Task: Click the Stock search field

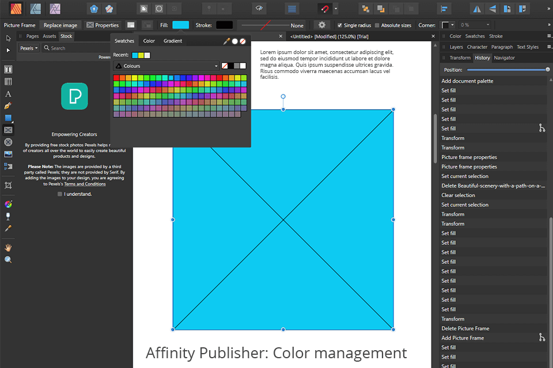Action: click(76, 48)
